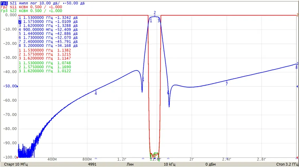Select green marker row with value 1.0122
The image size is (299, 167).
point(45,71)
